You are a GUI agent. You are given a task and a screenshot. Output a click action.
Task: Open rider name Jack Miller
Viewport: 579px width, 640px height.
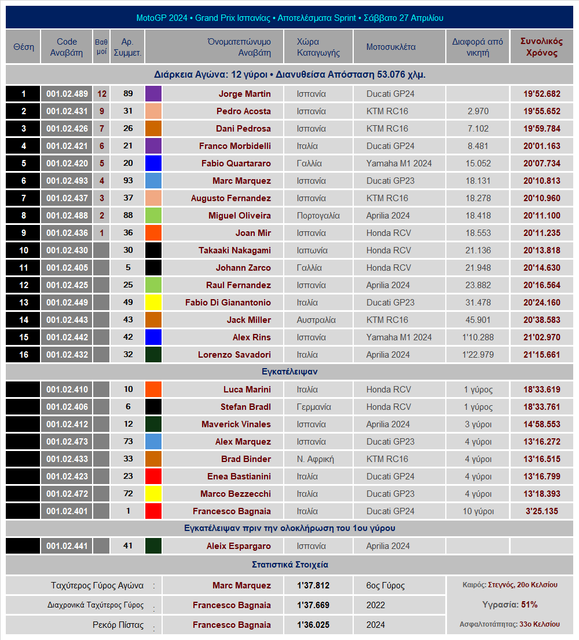[x=249, y=320]
